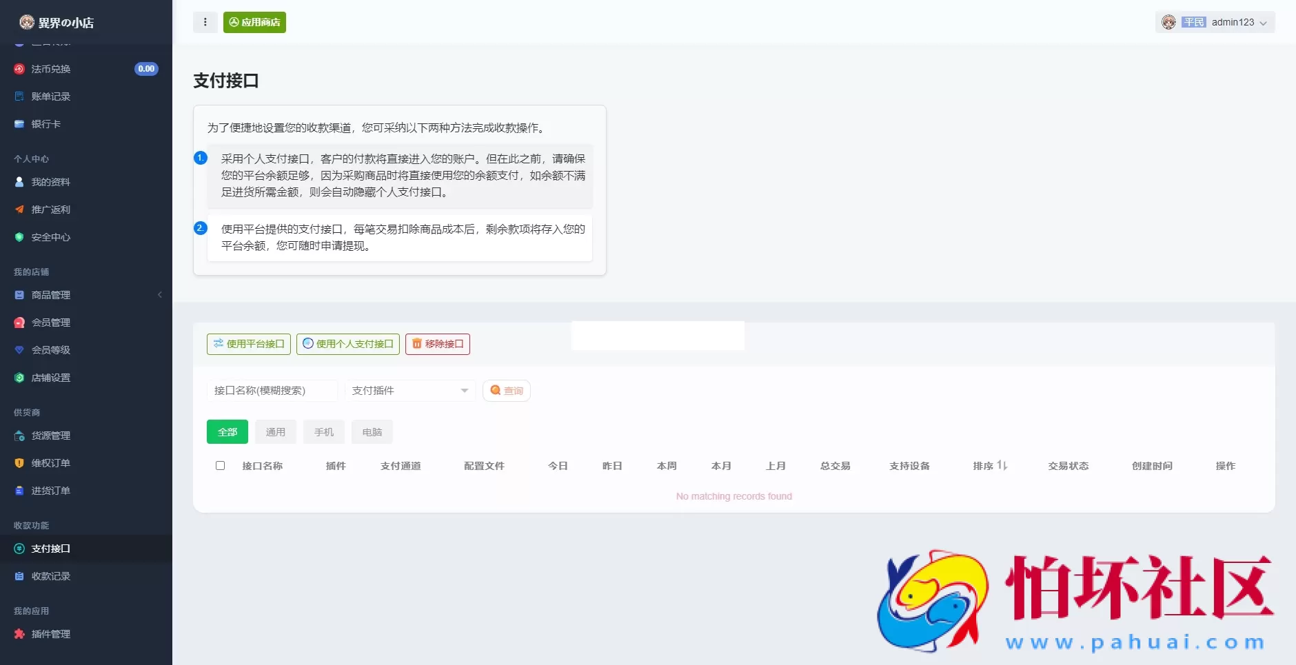Open the 支付插件 payment plugin dropdown
Screen dimensions: 1296x665
409,390
